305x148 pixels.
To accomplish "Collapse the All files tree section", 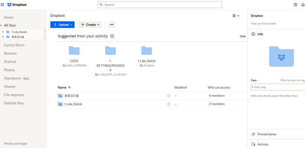I will pos(1,26).
